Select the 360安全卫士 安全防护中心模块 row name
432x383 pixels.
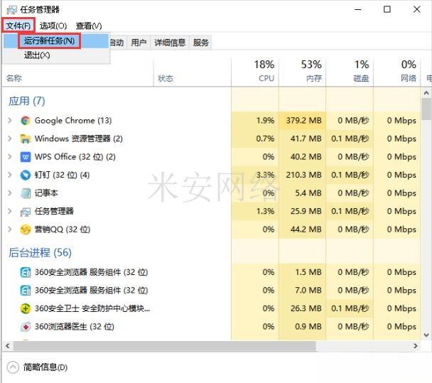click(92, 308)
